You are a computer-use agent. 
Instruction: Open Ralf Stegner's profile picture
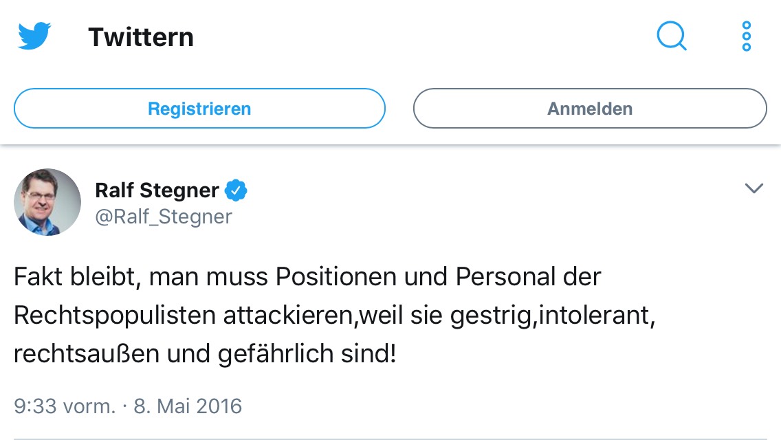pyautogui.click(x=47, y=202)
